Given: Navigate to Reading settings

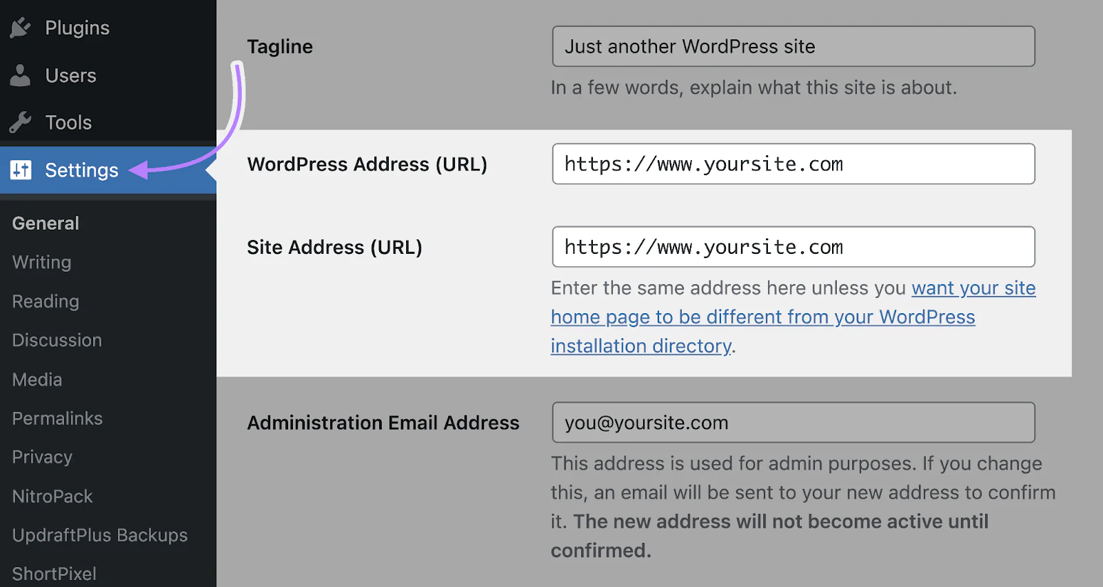Looking at the screenshot, I should click(x=45, y=301).
